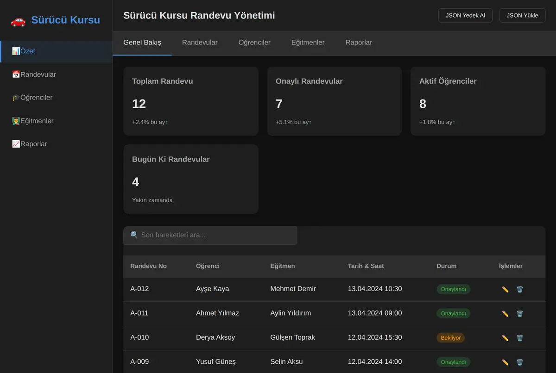
Task: Edit appointment A-010 with the pencil icon
Action: coord(505,338)
